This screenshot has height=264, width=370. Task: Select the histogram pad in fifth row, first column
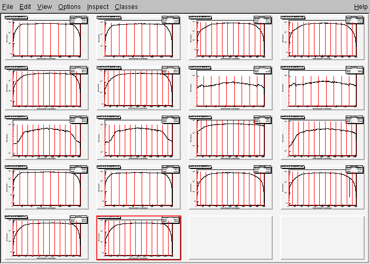47,238
